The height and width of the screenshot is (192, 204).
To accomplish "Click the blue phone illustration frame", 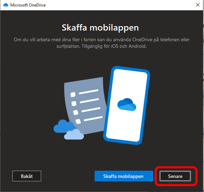I will coord(127,105).
